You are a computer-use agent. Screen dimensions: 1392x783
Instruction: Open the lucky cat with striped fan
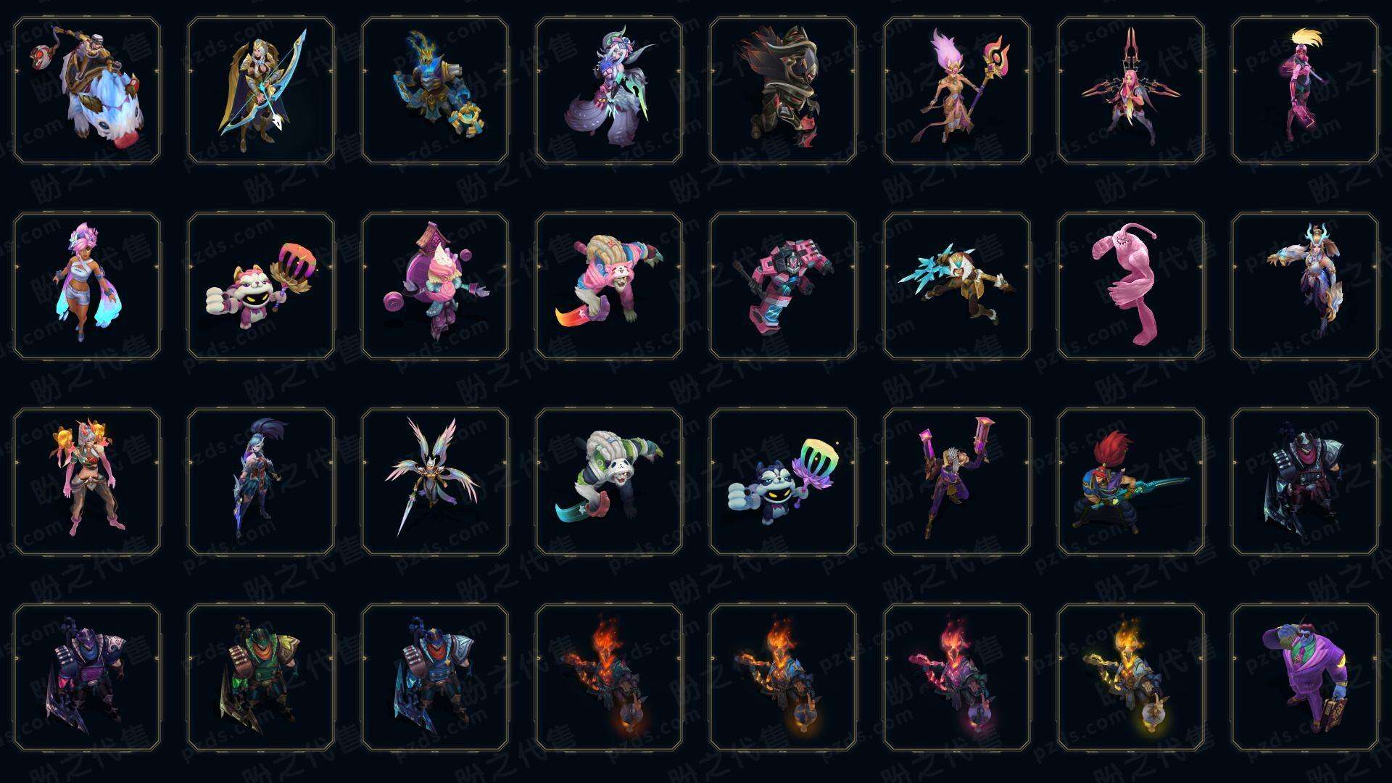coord(261,286)
